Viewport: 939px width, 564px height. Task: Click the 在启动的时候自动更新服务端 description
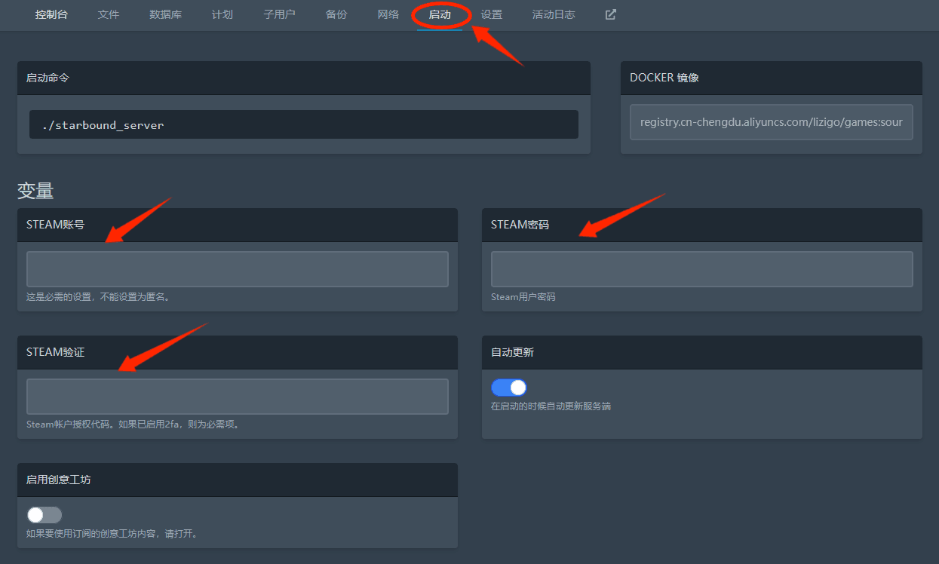pos(551,406)
